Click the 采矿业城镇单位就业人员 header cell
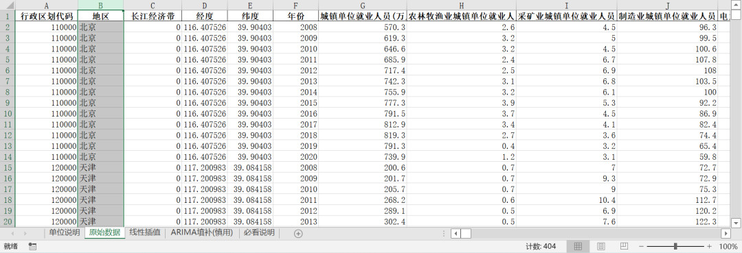742x253 pixels. pyautogui.click(x=566, y=16)
